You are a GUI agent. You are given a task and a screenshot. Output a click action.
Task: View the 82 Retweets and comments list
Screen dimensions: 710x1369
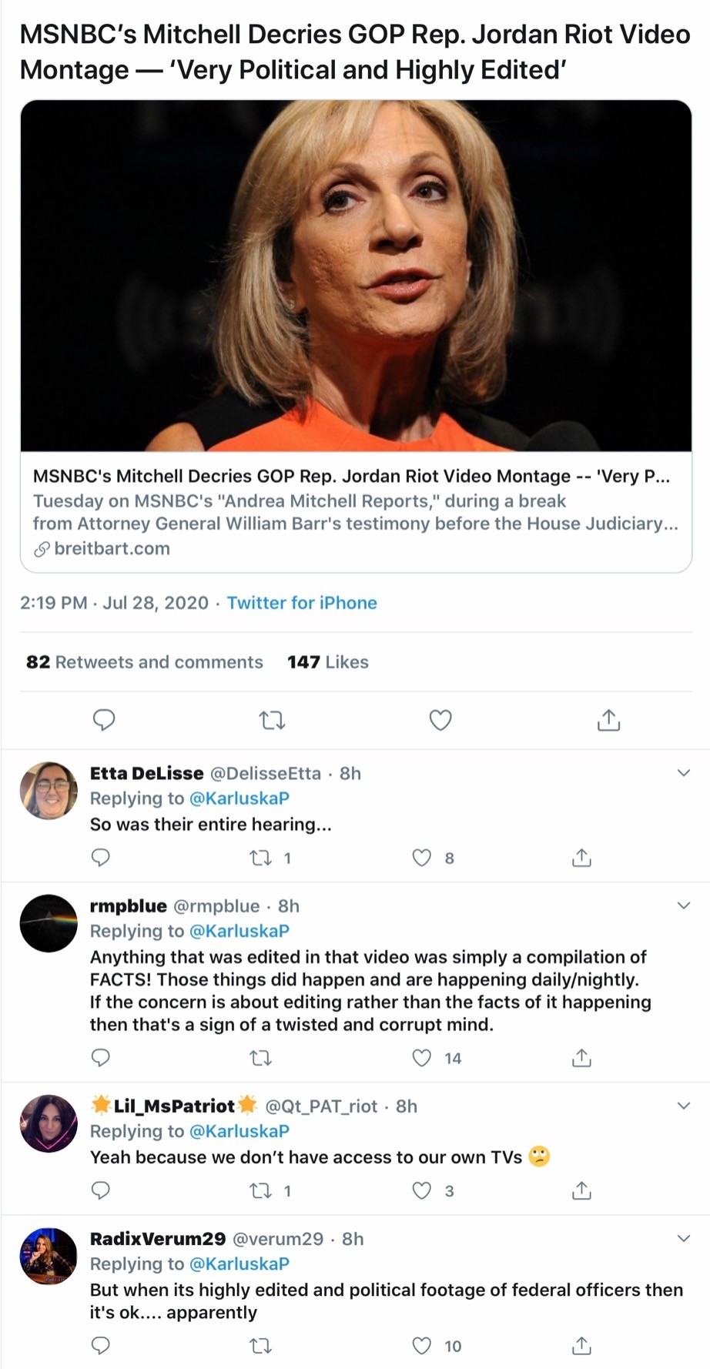pyautogui.click(x=145, y=662)
